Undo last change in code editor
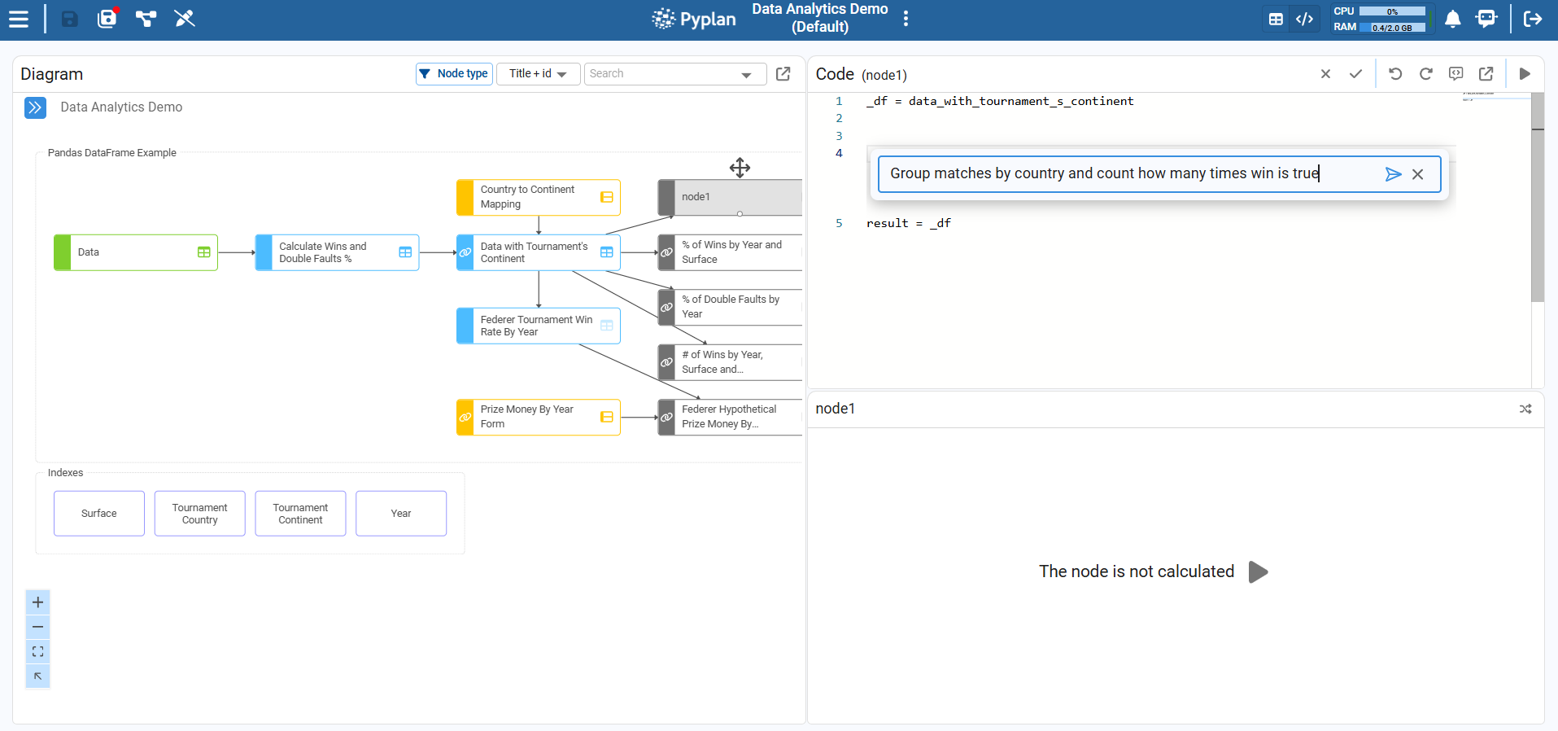 (1395, 74)
